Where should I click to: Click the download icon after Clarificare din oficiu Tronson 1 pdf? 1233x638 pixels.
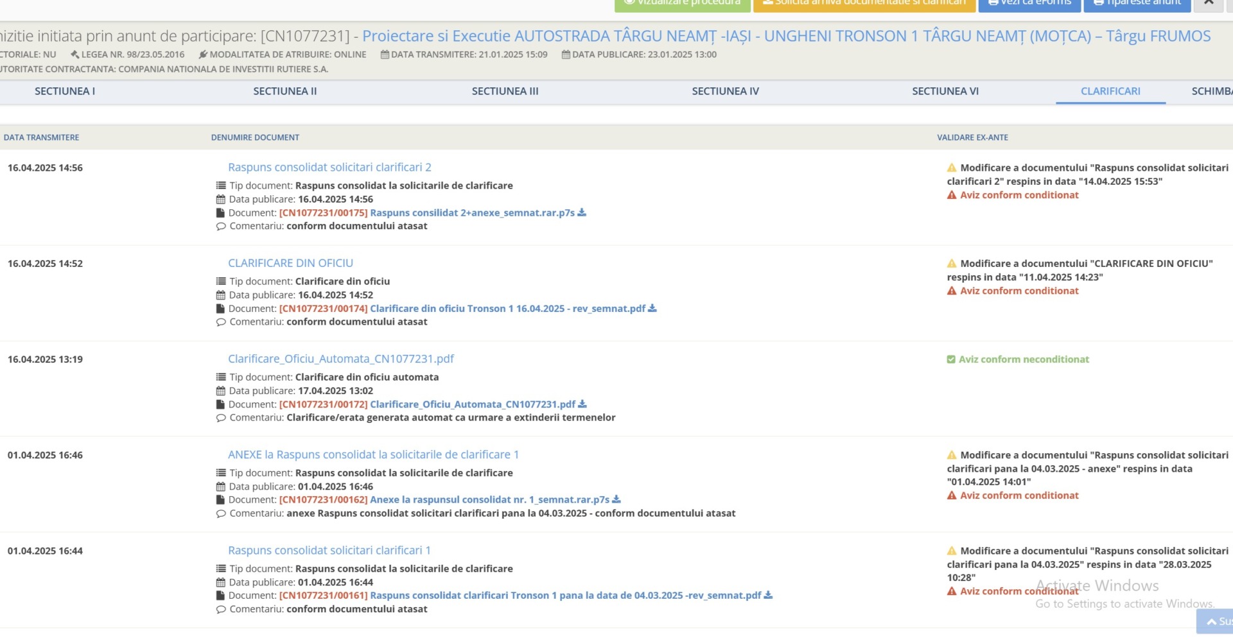(x=652, y=308)
